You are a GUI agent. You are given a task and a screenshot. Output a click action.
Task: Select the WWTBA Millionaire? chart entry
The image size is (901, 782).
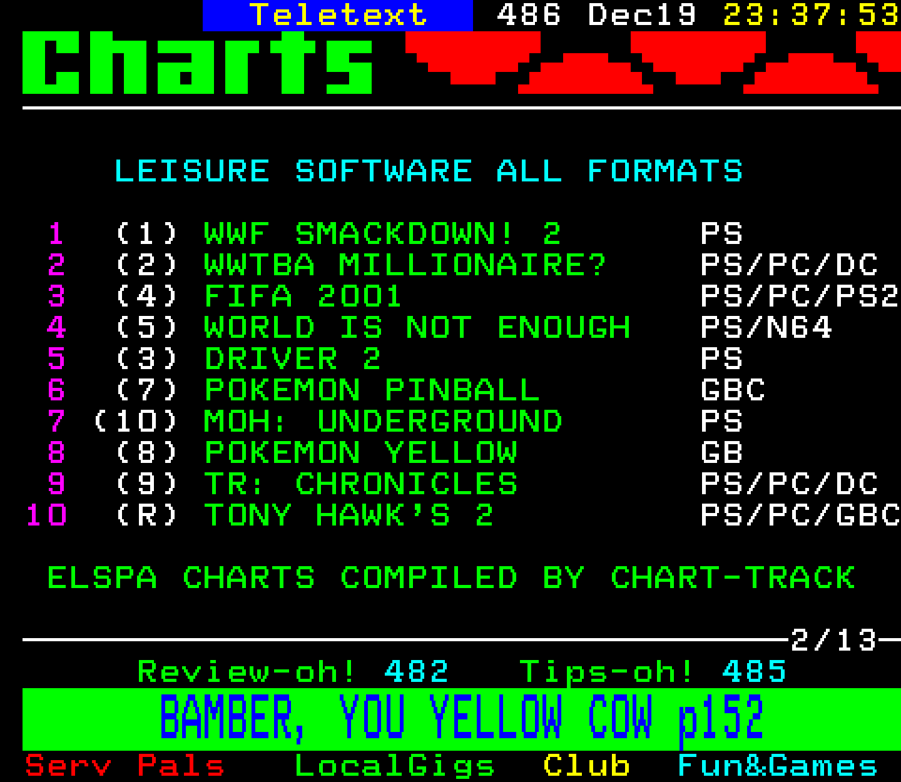point(405,265)
